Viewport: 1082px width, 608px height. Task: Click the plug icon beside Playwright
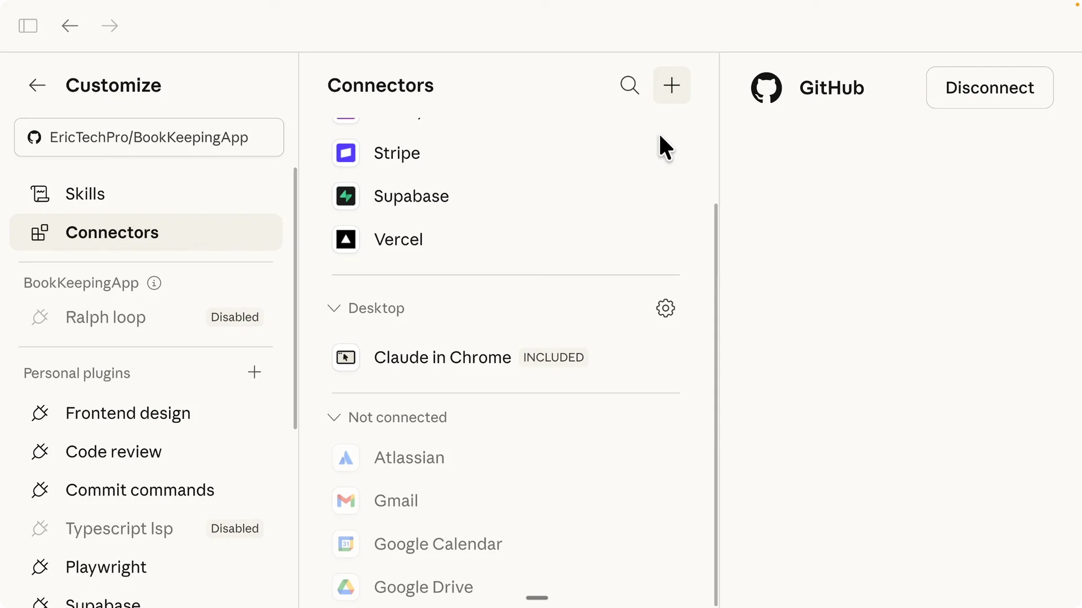pos(40,567)
